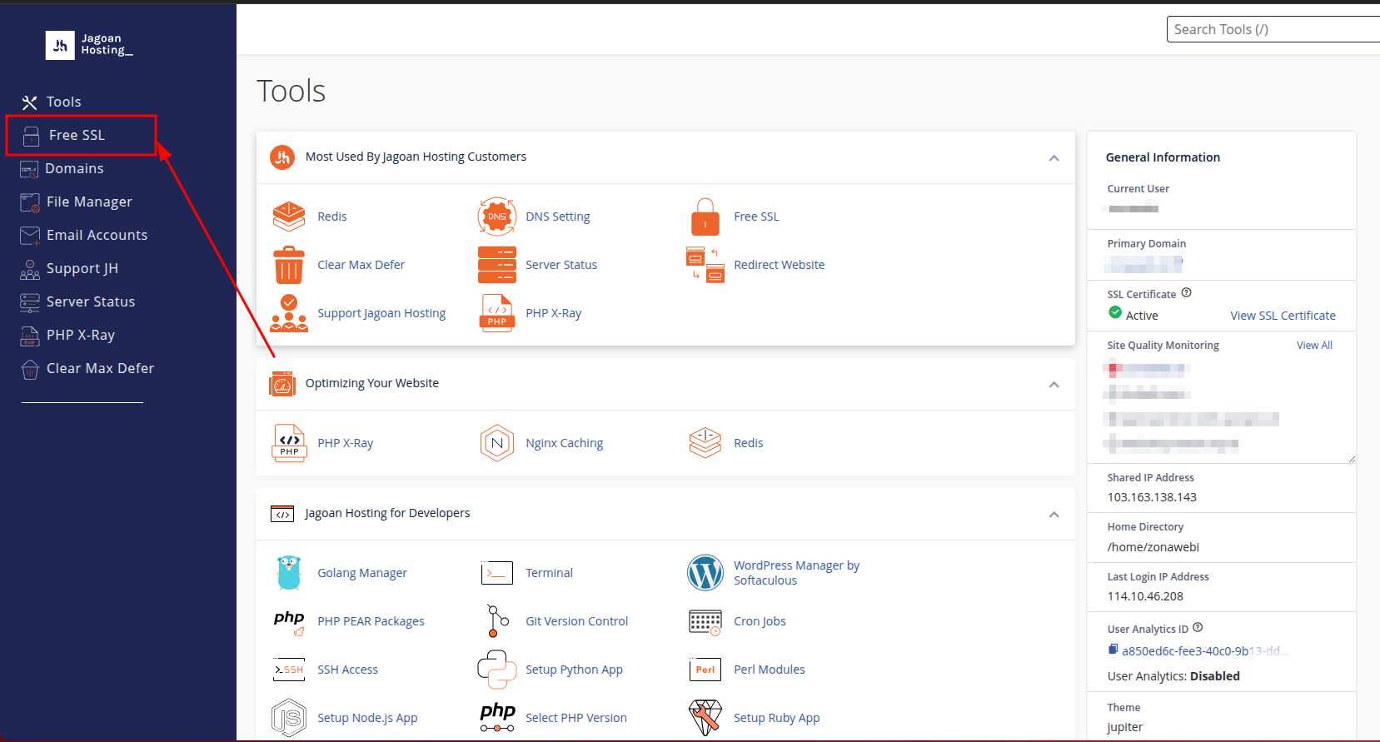Collapse Most Used By Jagoan Hosting Customers section

[x=1054, y=157]
